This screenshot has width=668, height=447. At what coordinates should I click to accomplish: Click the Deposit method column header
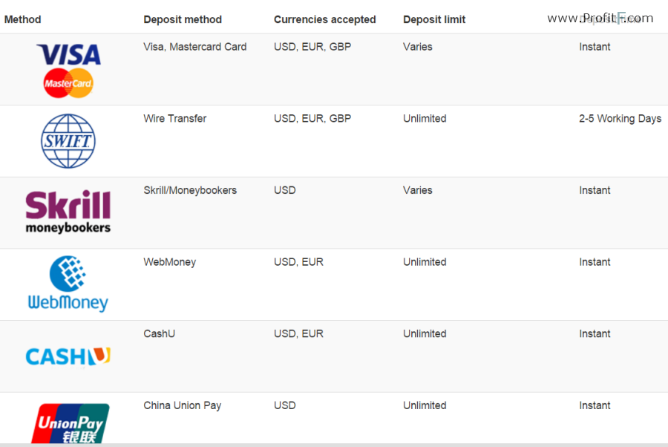coord(183,19)
